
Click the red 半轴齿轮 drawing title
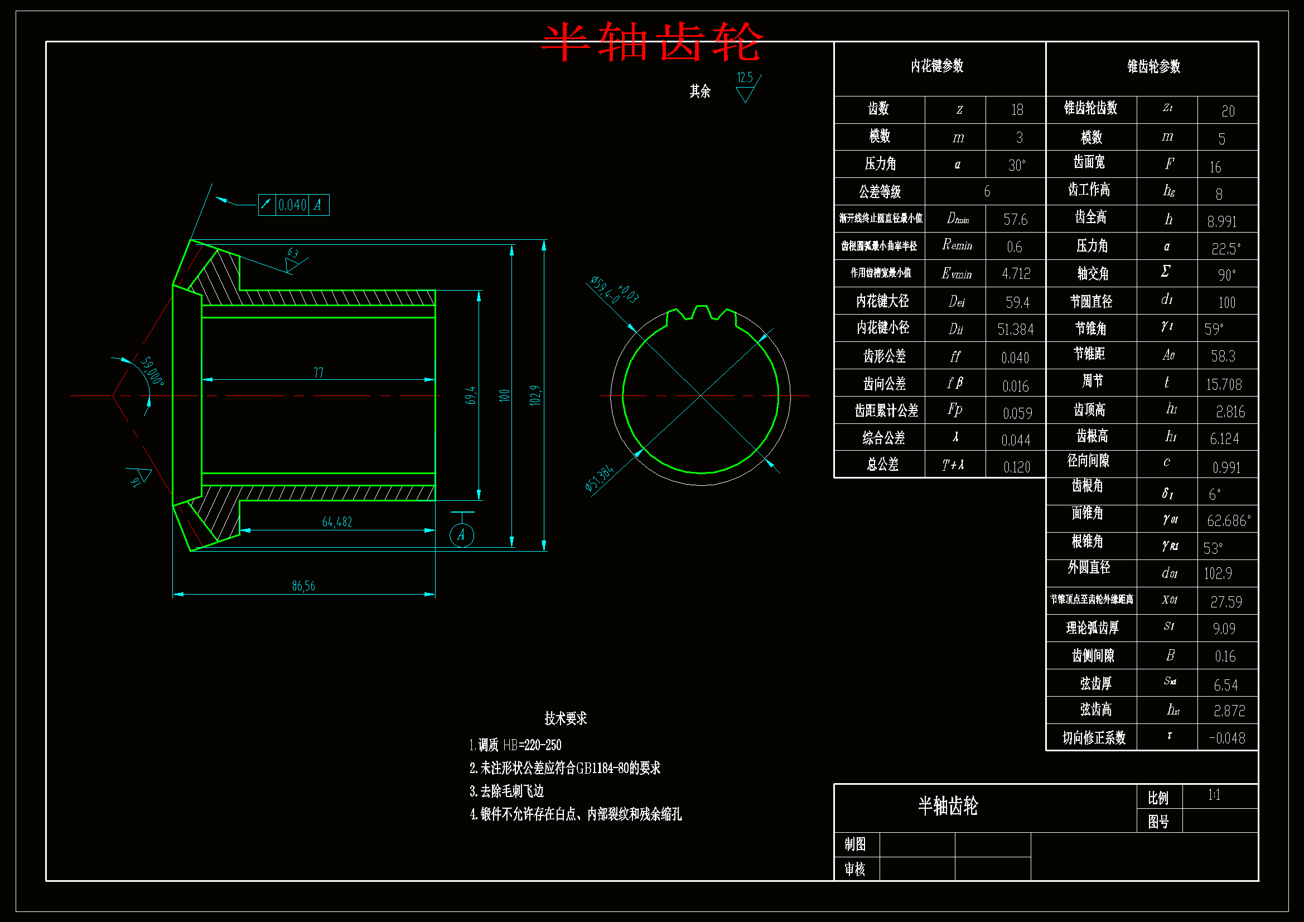652,41
